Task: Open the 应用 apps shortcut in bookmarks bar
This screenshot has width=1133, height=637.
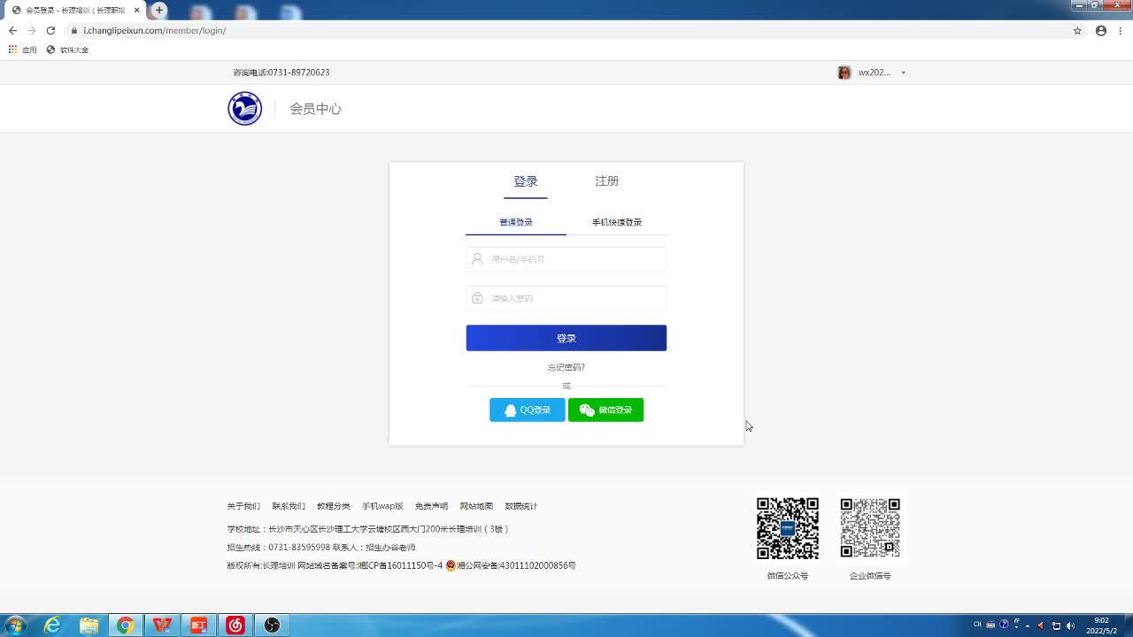Action: click(x=23, y=50)
